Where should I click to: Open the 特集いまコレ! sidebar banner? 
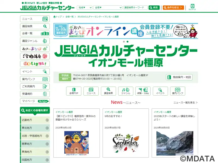coord(35,64)
